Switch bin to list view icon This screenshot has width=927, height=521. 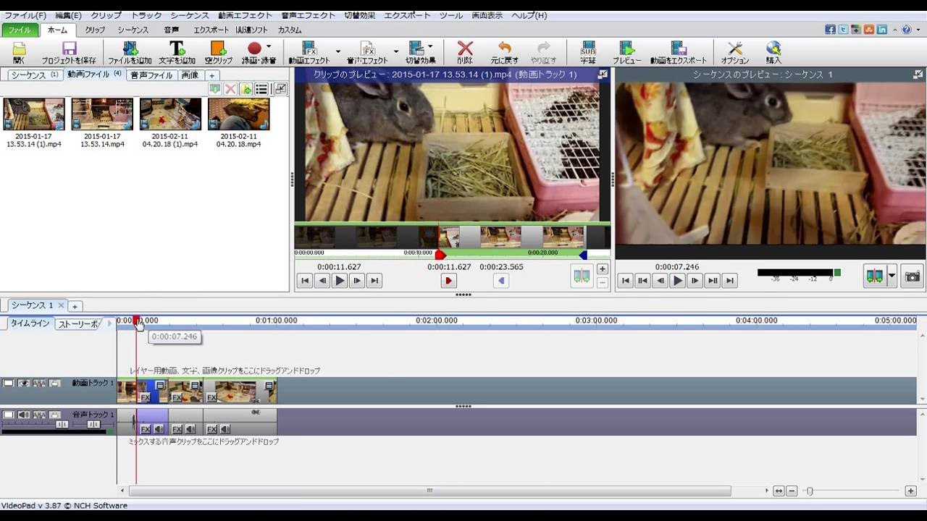coord(261,89)
